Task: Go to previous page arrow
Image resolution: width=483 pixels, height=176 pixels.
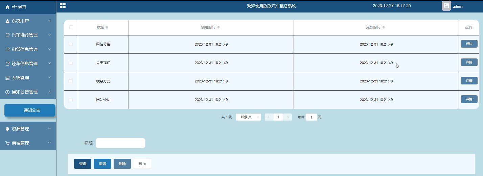Action: pos(269,117)
